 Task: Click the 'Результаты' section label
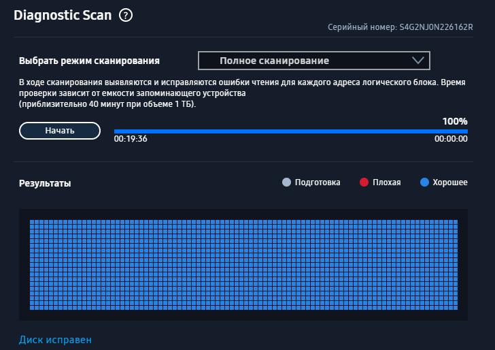(45, 183)
